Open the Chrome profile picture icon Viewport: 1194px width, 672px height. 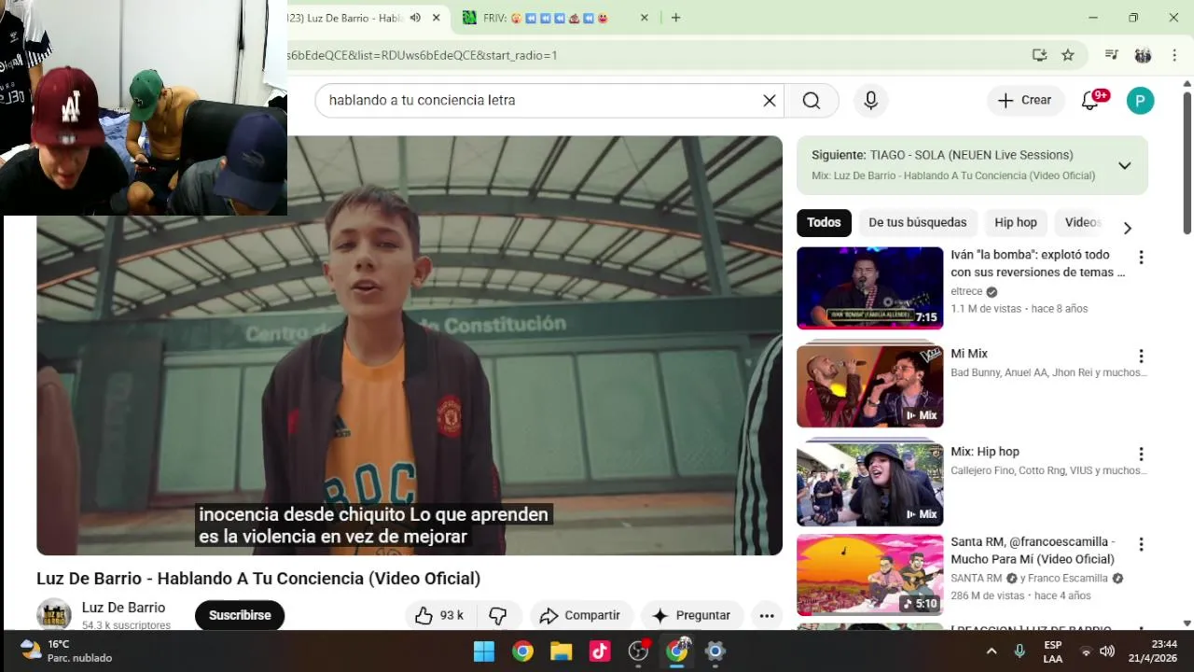point(1143,55)
